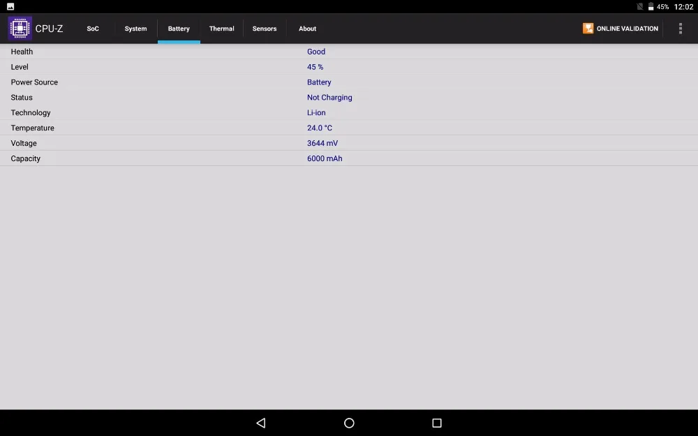Select the 'Battery' power source value

[319, 82]
